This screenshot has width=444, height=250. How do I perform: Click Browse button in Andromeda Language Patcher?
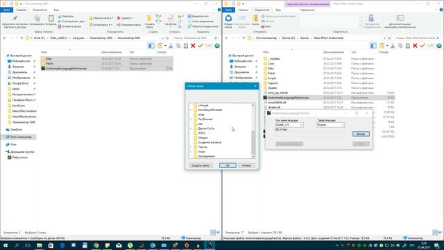[361, 134]
